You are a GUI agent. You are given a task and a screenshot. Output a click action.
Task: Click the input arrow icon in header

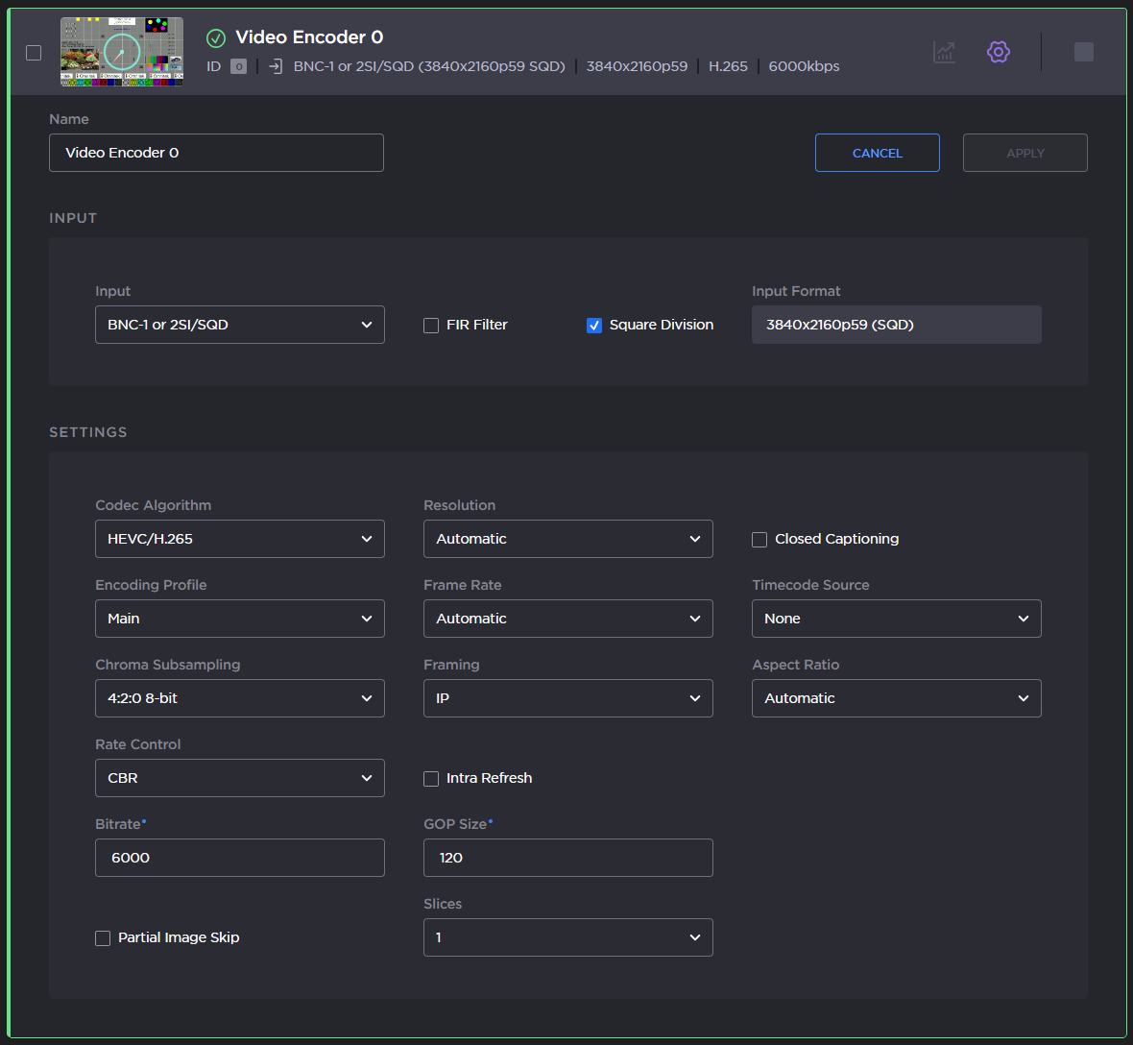pyautogui.click(x=276, y=66)
